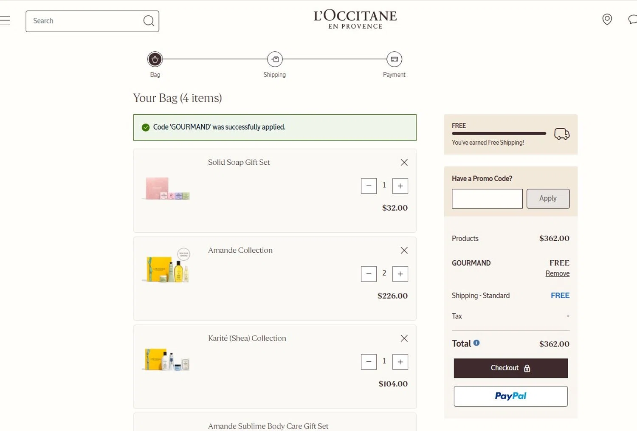This screenshot has height=431, width=637.
Task: Decrease Karité (Shea) Collection quantity
Action: (x=369, y=362)
